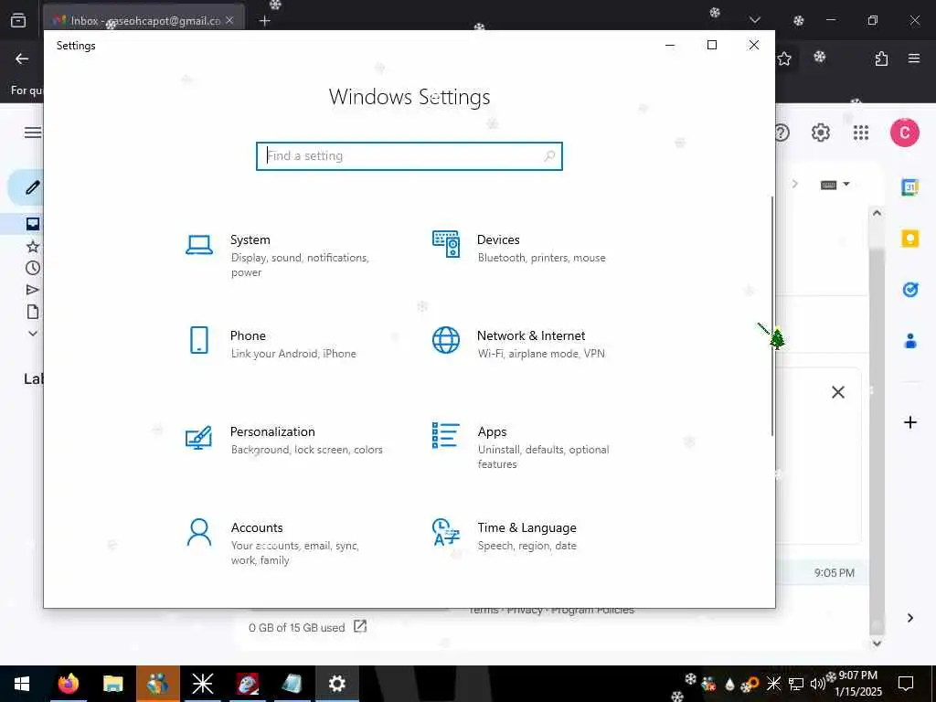Bookmark this page star in Firefox
This screenshot has width=936, height=702.
pos(784,58)
